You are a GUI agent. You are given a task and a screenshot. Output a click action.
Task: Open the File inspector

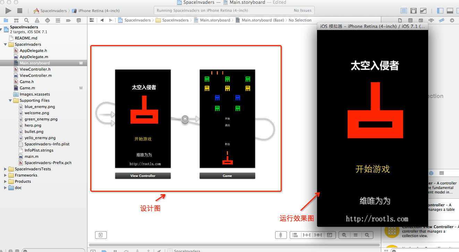(400, 20)
